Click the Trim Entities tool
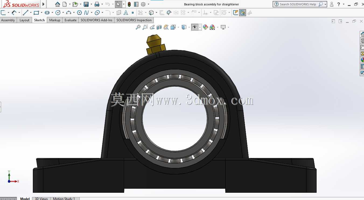 point(140,13)
